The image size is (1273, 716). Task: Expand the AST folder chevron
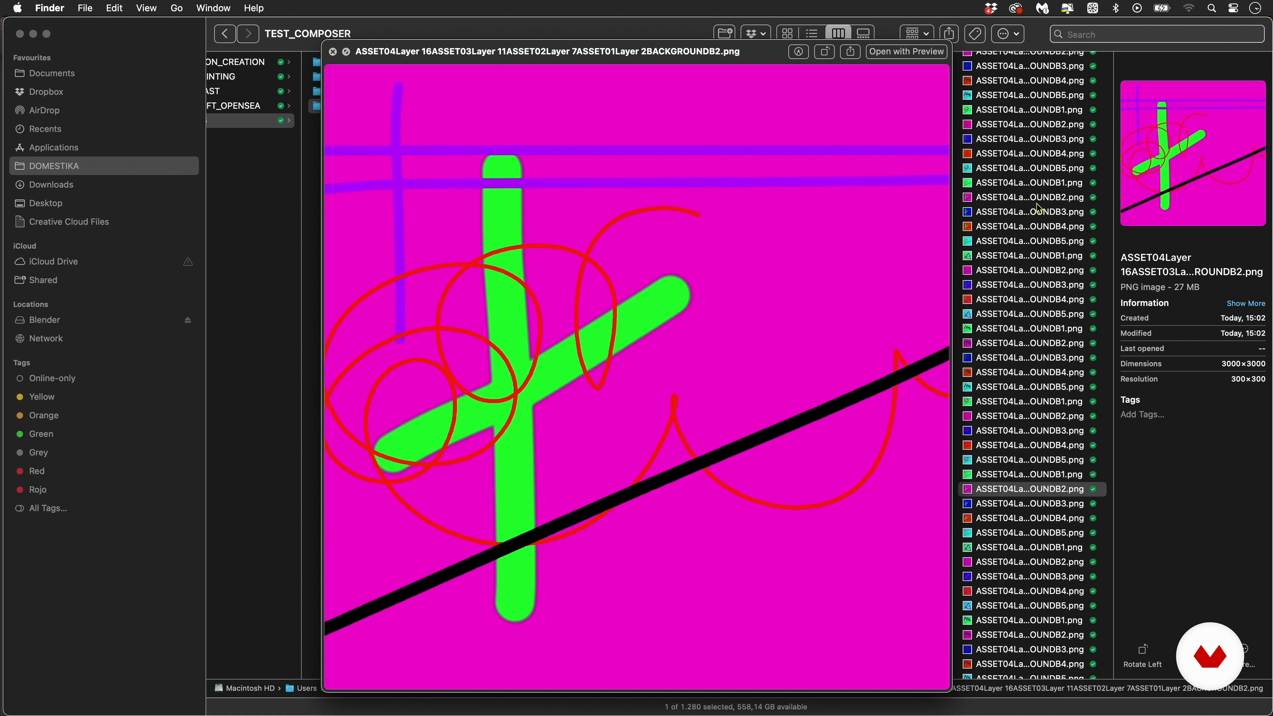click(x=289, y=91)
